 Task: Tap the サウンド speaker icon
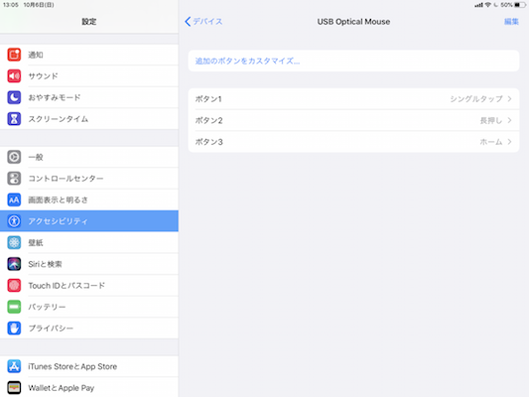(14, 75)
